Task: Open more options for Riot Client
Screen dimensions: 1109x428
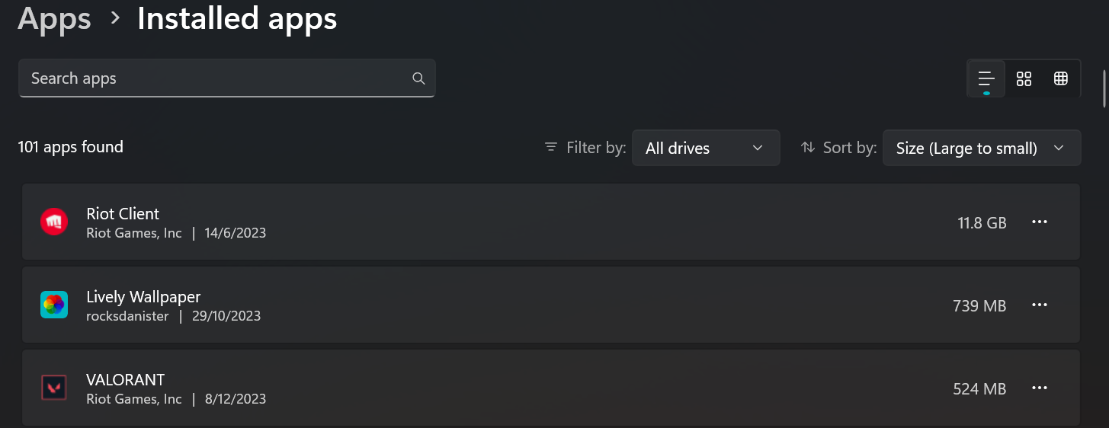Action: [1040, 222]
